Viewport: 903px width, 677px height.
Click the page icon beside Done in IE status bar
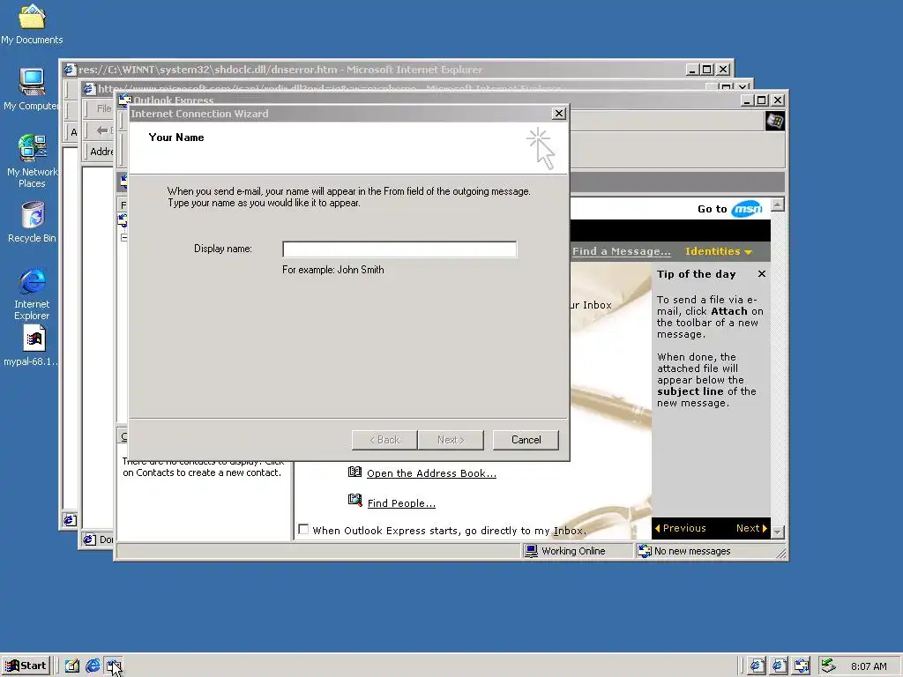tap(89, 539)
